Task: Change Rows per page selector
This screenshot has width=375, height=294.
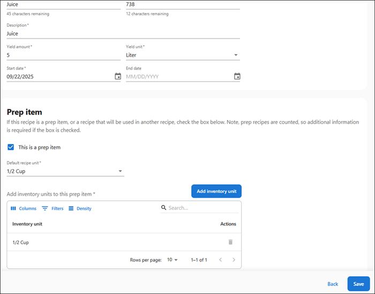Action: coord(172,260)
